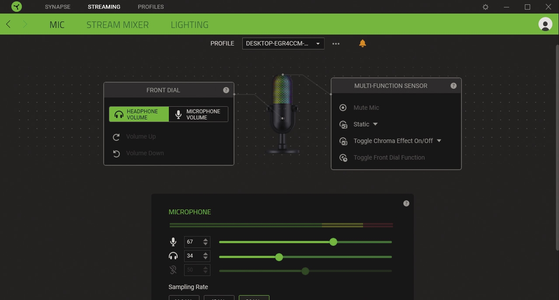559x300 pixels.
Task: Open the Synapse top tab
Action: click(x=57, y=7)
